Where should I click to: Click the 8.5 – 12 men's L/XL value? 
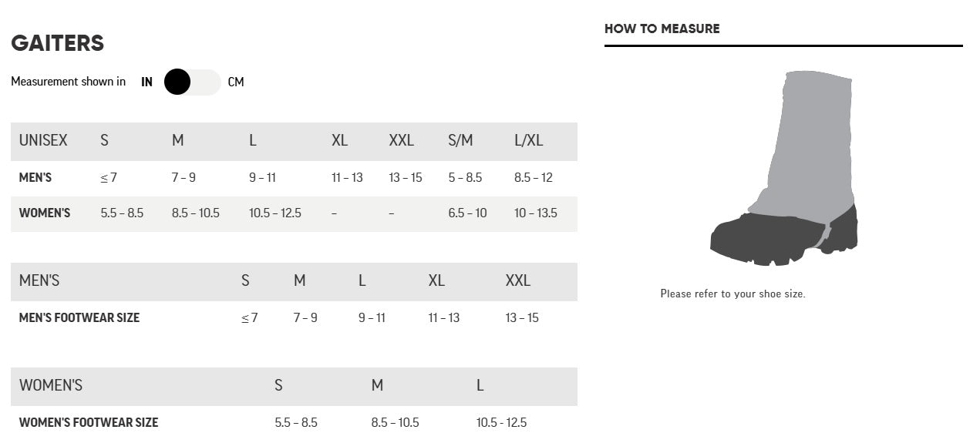pos(534,177)
